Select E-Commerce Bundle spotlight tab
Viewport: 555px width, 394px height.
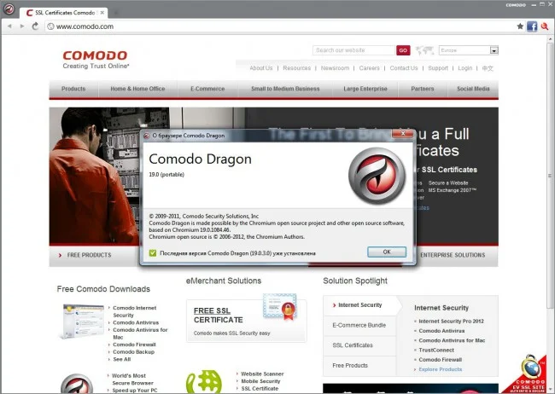(359, 326)
